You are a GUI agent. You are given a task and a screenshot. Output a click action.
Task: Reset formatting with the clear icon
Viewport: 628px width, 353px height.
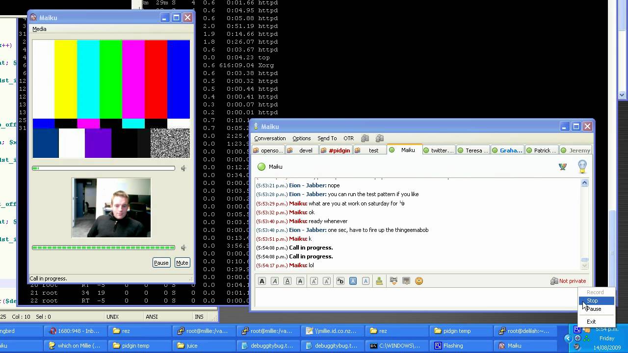(x=379, y=281)
